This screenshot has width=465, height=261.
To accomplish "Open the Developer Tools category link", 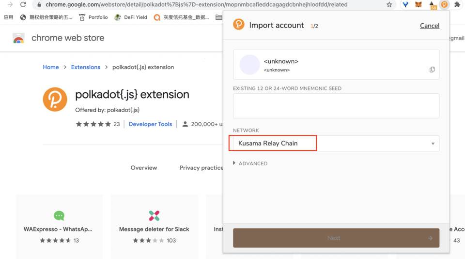I will pos(150,124).
